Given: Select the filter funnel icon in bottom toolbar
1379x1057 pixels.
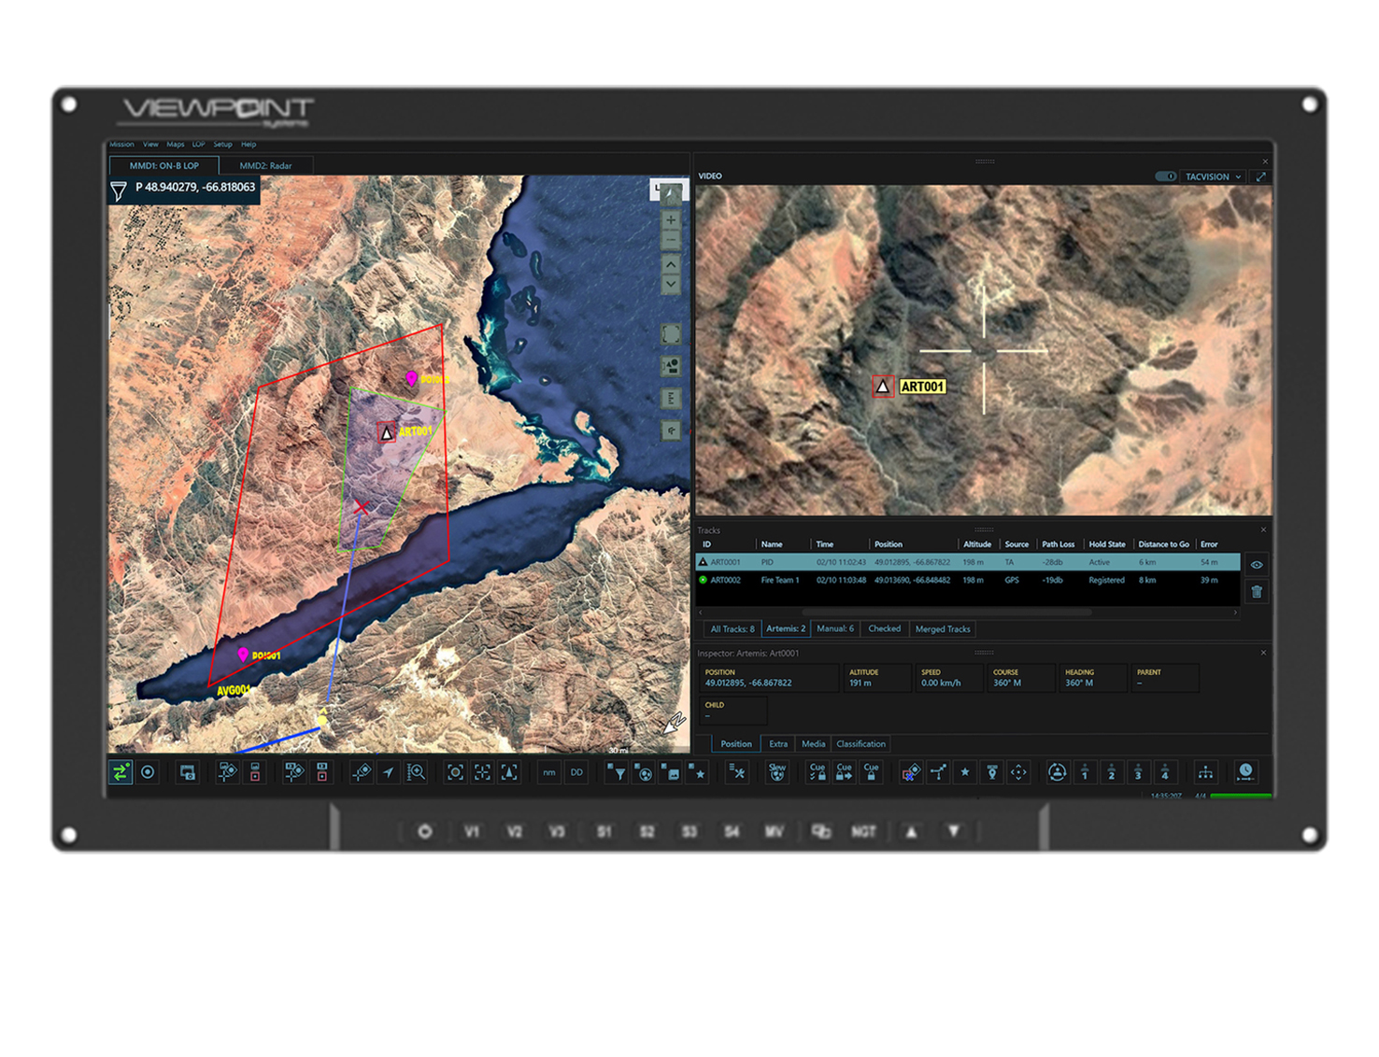Looking at the screenshot, I should [617, 772].
